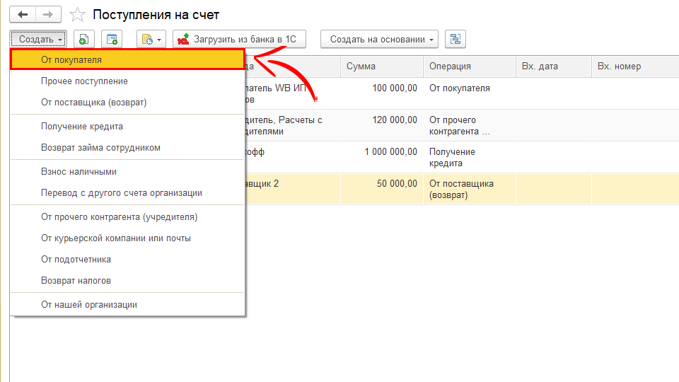Choose 'Возврат налогов' menu item
The width and height of the screenshot is (679, 382).
[x=76, y=281]
